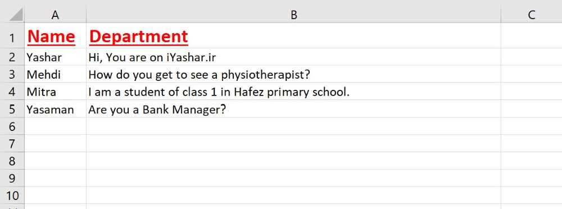Click the Name header cell
This screenshot has width=562, height=209.
coord(55,35)
